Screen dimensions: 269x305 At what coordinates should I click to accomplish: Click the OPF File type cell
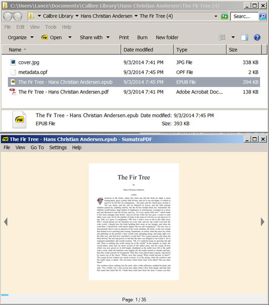point(185,72)
